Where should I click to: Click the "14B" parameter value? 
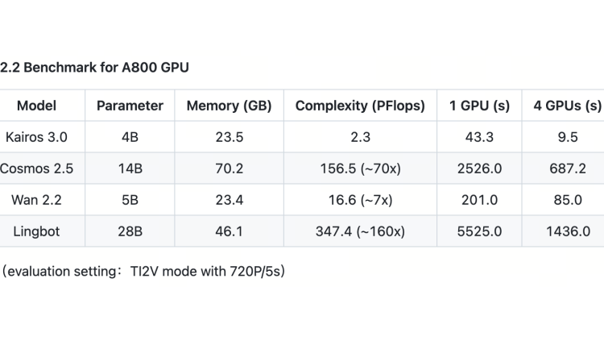(x=130, y=168)
